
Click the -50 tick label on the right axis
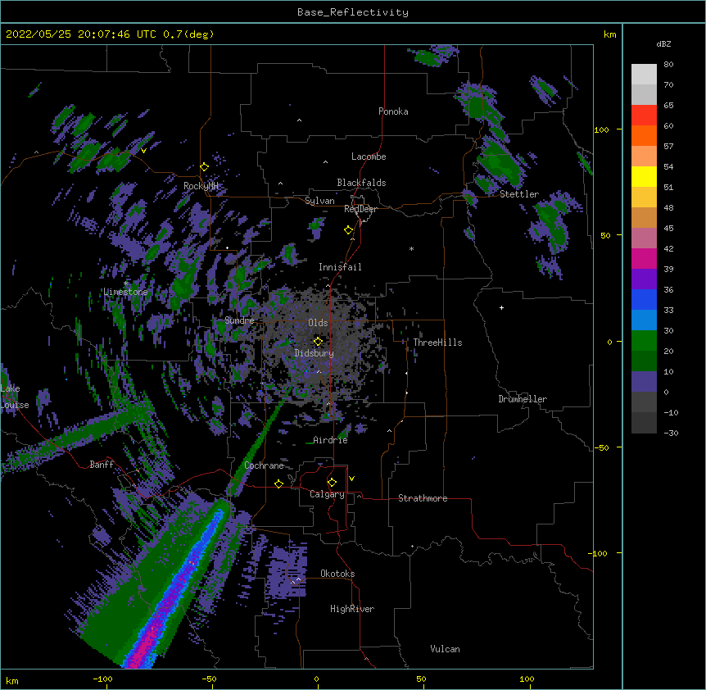click(x=601, y=447)
